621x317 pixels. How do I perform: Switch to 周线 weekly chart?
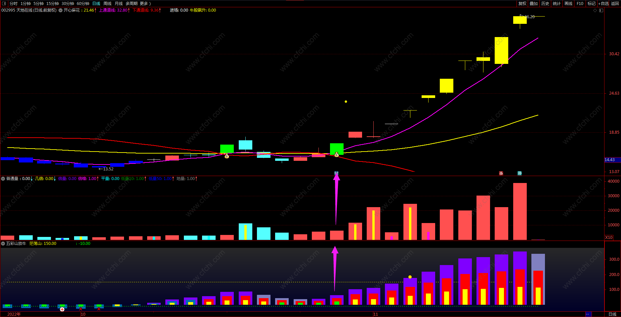coord(107,4)
